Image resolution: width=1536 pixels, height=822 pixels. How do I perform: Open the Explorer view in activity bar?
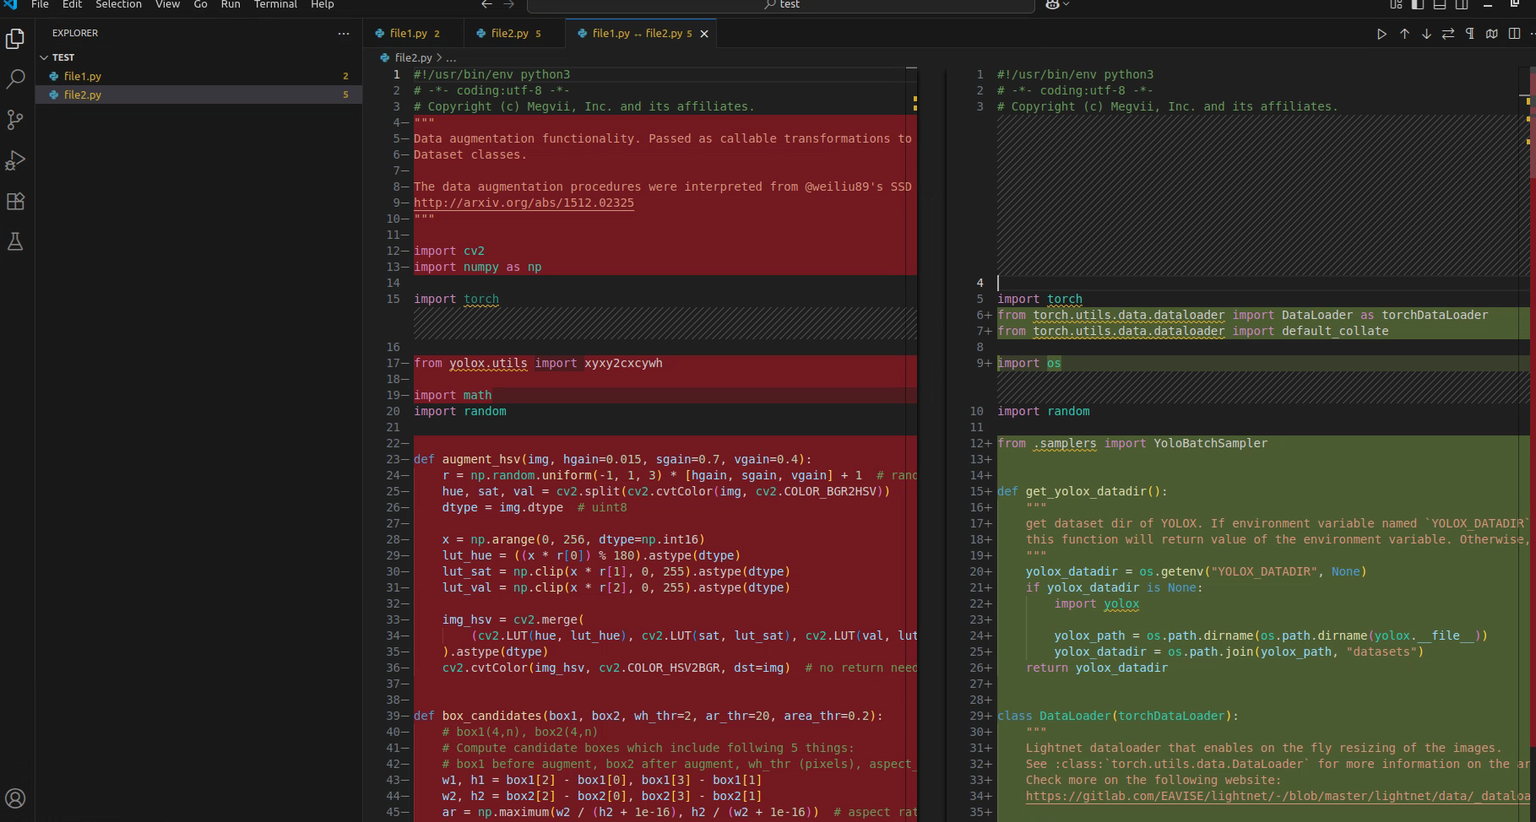click(15, 38)
